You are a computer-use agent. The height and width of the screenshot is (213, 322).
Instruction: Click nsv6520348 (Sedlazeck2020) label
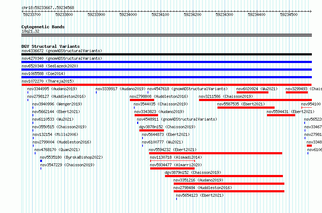pos(50,66)
